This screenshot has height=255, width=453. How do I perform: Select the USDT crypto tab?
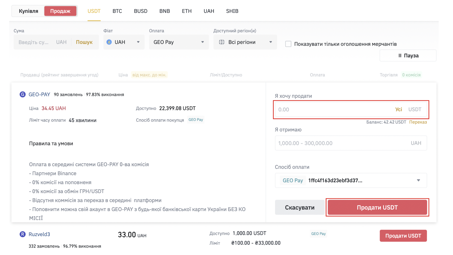pos(94,11)
